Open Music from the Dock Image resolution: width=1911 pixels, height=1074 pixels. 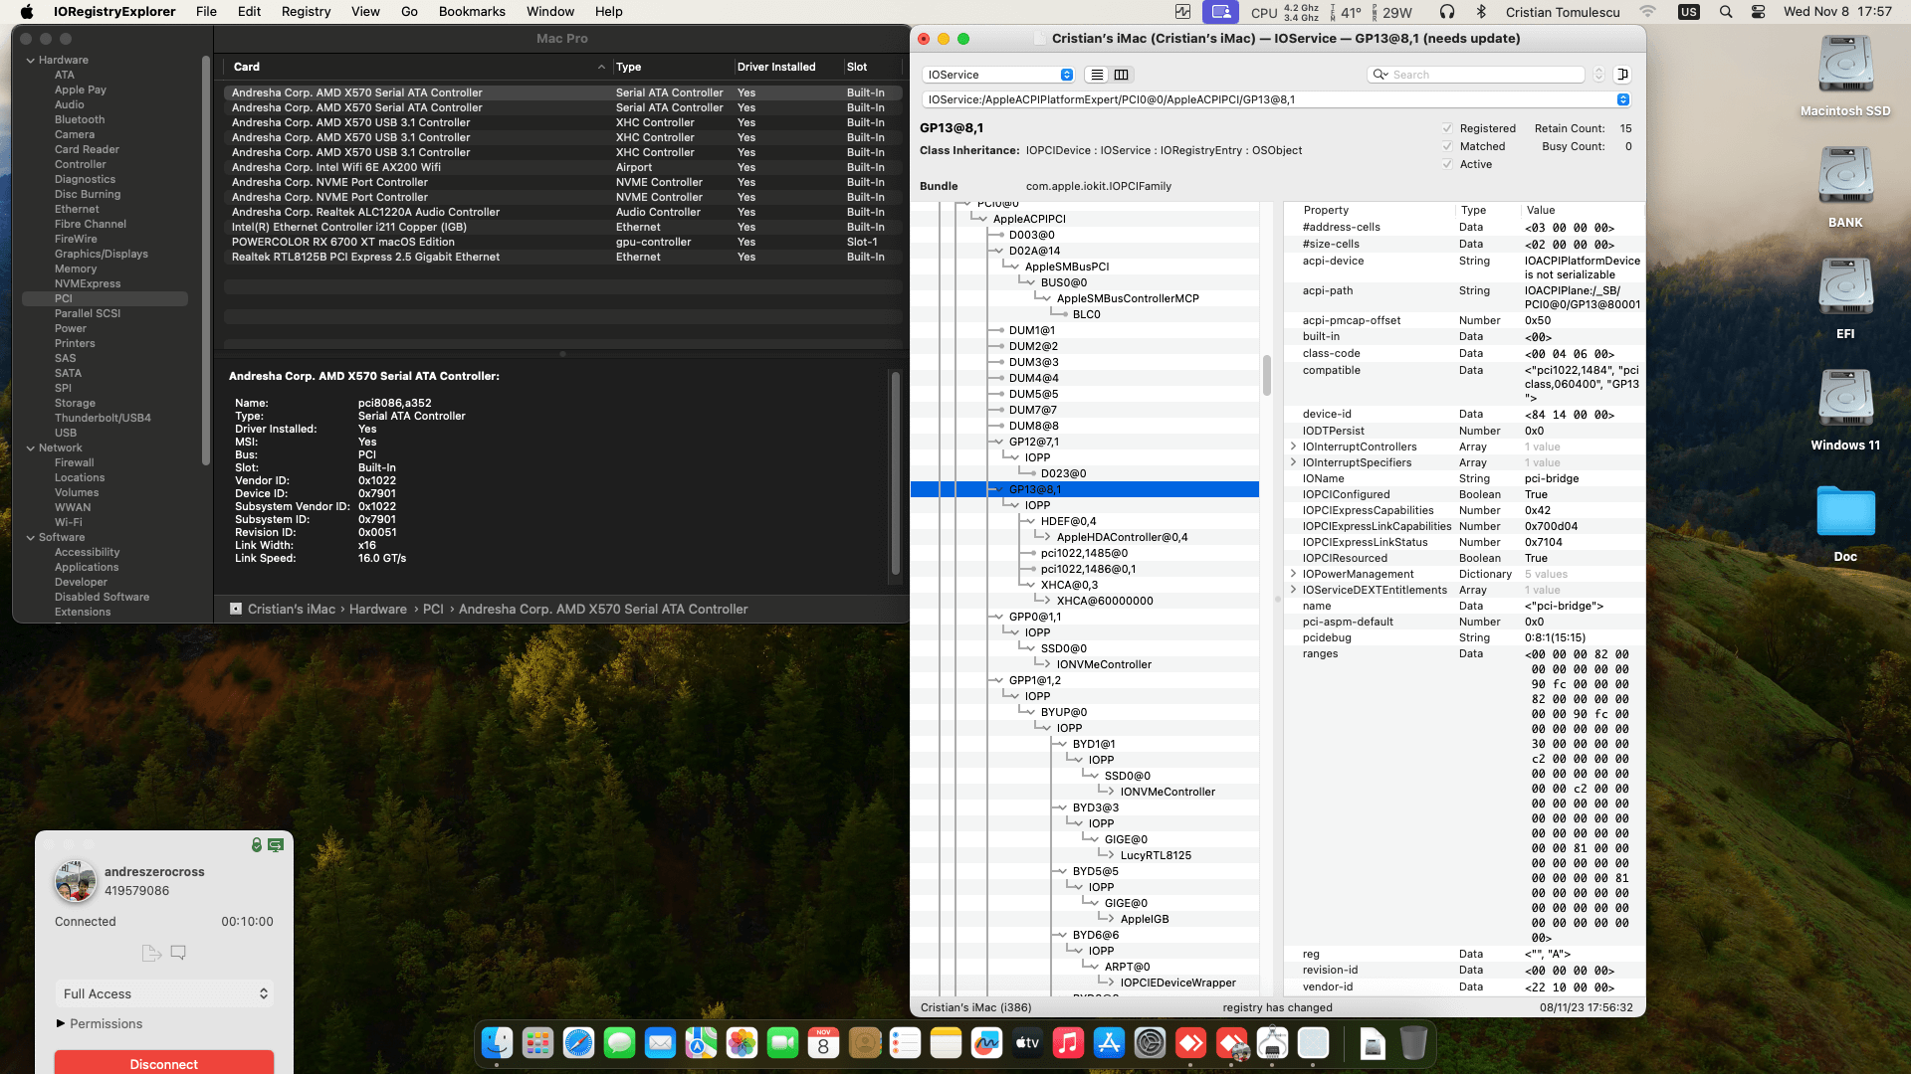tap(1068, 1042)
